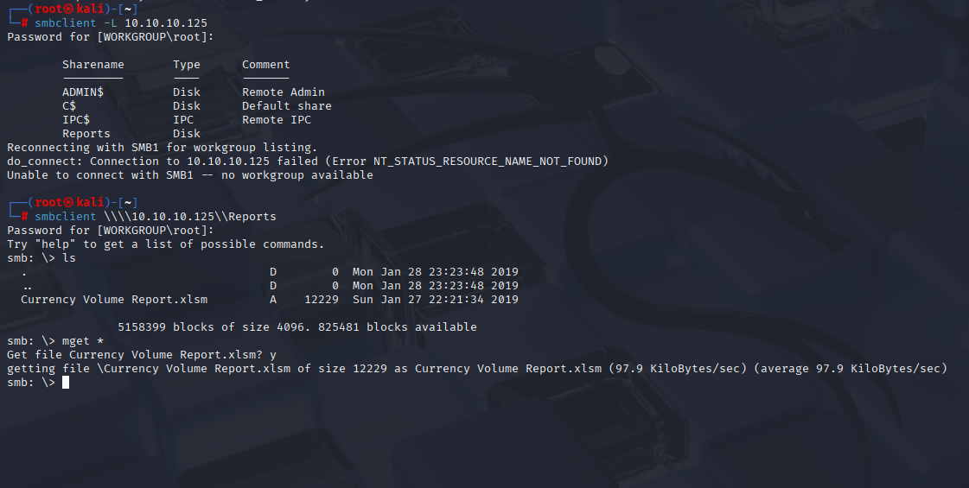Viewport: 969px width, 488px height.
Task: Click the 'blocks available' summary line
Action: (x=297, y=326)
